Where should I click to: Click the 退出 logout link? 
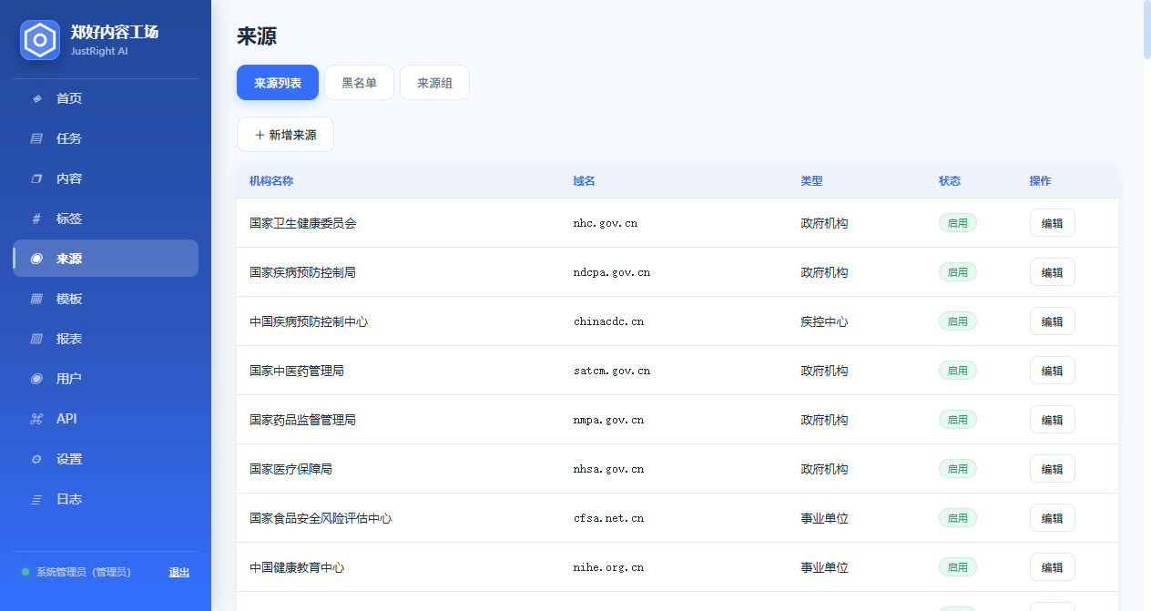pos(179,572)
